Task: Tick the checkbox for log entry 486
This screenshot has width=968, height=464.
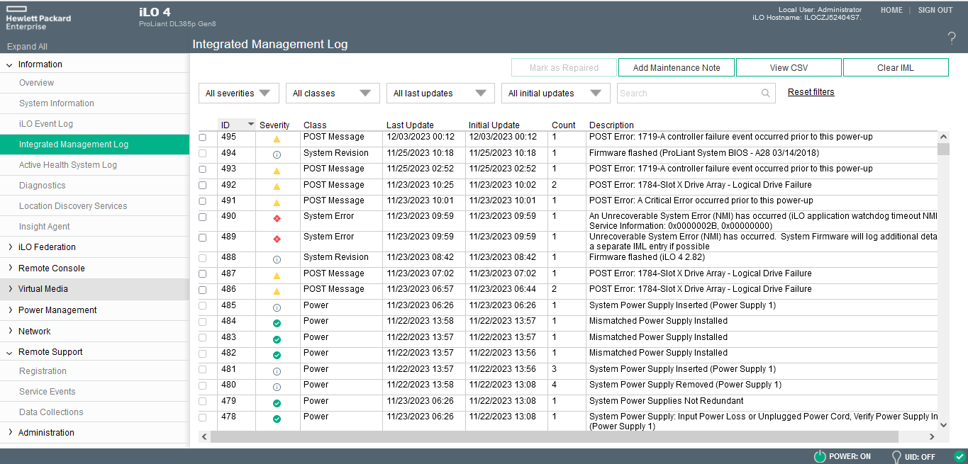Action: pos(203,290)
